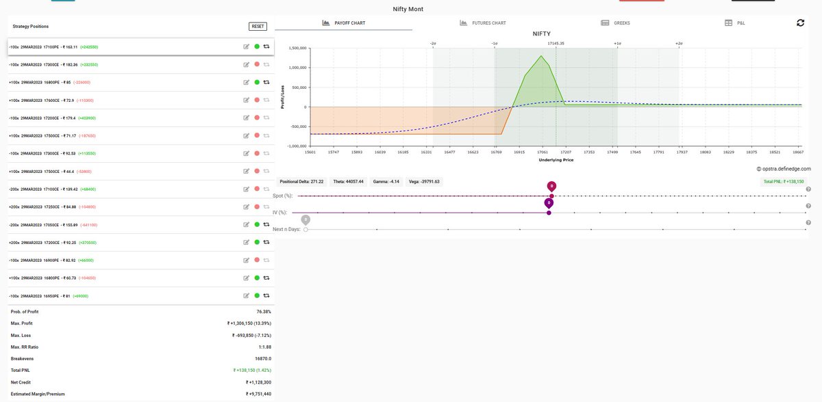Click the Positional Delta 271.22 value
Screen dimensions: 822x402
(x=301, y=182)
